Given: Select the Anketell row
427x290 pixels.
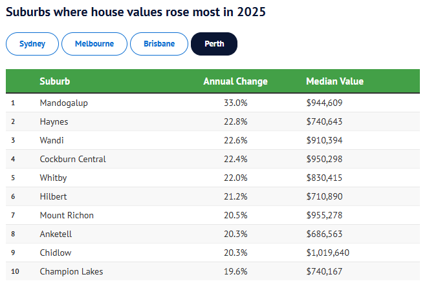Looking at the screenshot, I should pyautogui.click(x=56, y=234).
